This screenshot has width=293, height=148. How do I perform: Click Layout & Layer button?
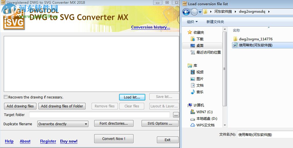coord(164,106)
